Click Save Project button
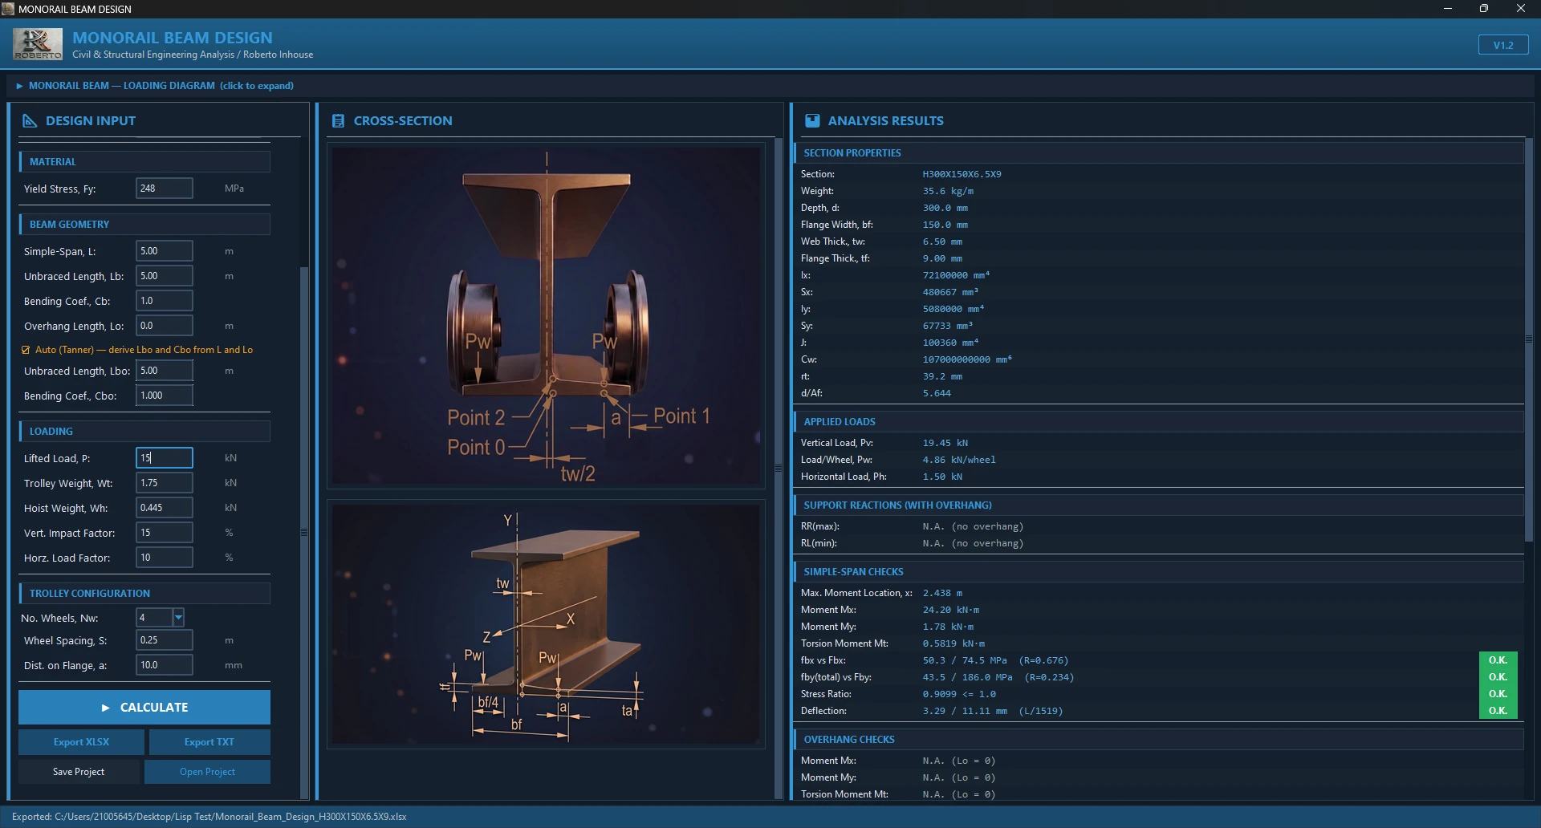Viewport: 1541px width, 828px height. [79, 772]
